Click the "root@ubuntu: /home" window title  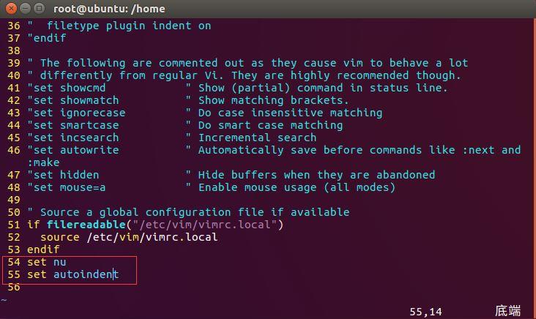109,9
